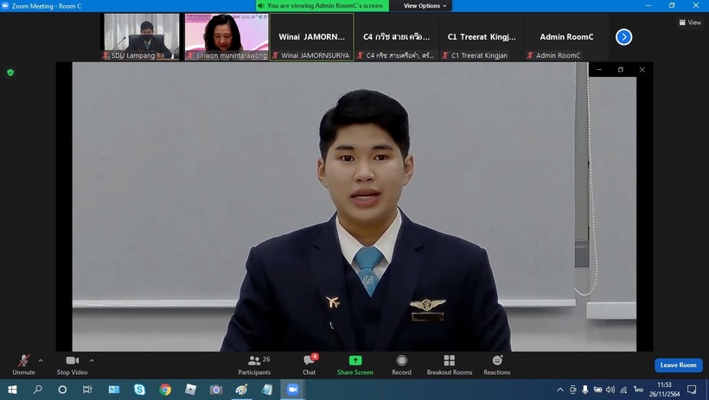The image size is (709, 400).
Task: Open the Reactions menu
Action: 496,364
